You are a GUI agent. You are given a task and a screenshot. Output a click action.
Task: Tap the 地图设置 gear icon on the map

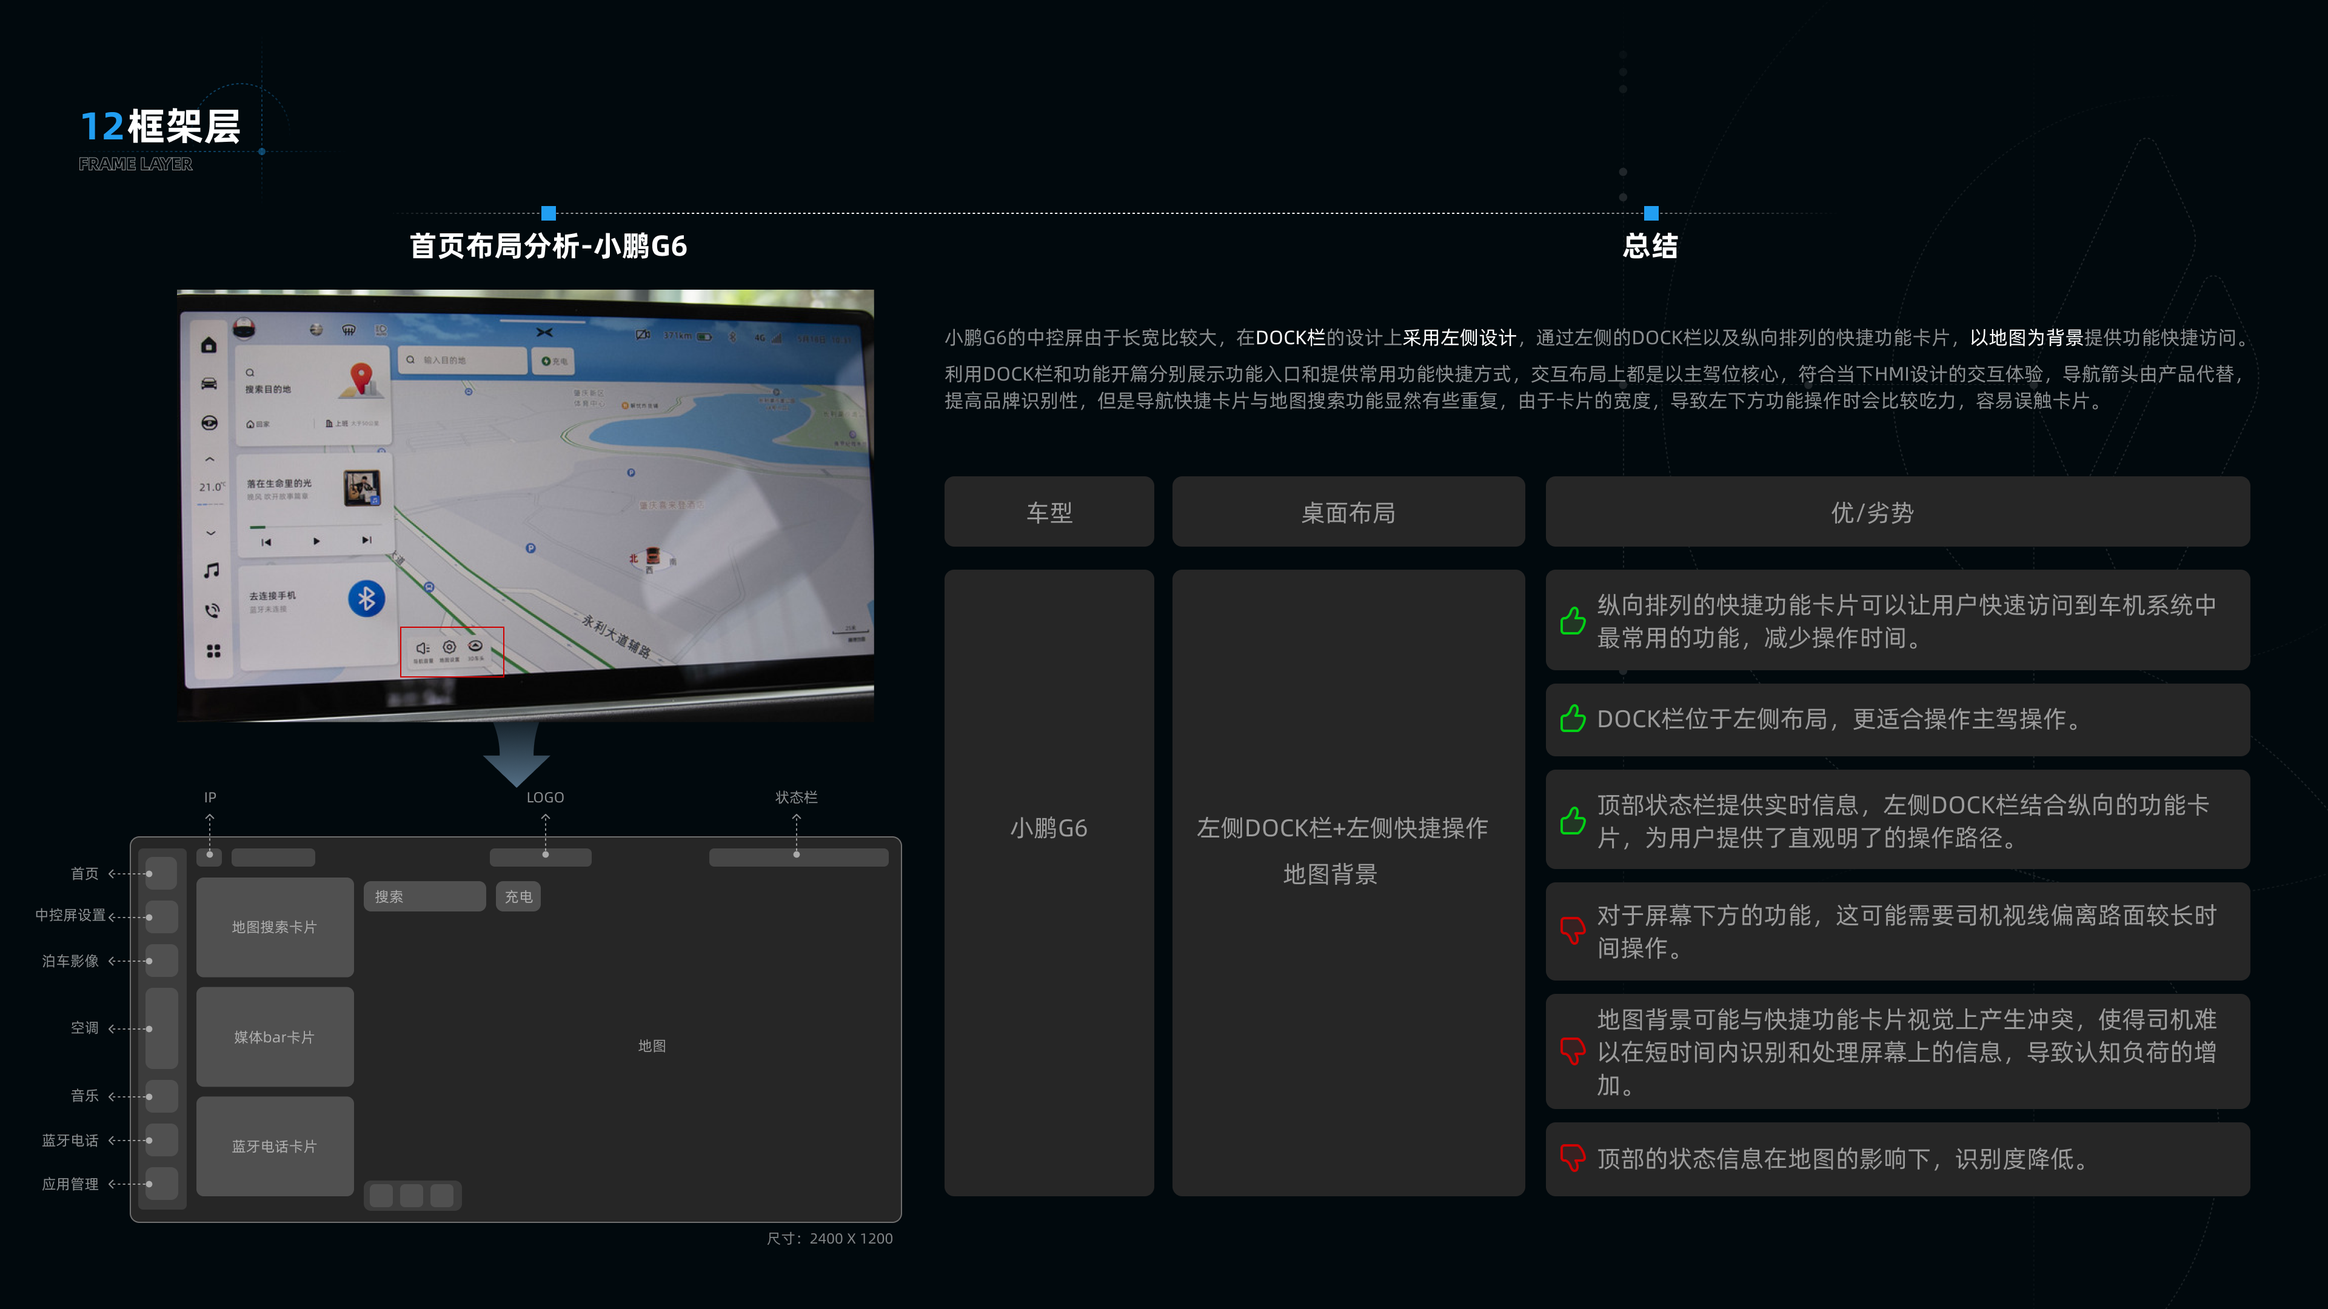448,647
